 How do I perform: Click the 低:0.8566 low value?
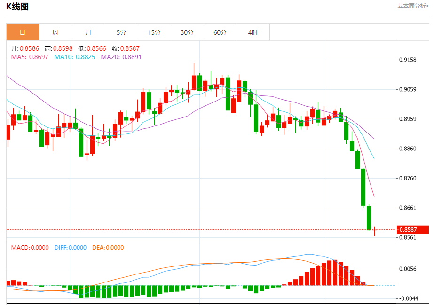tap(92, 49)
